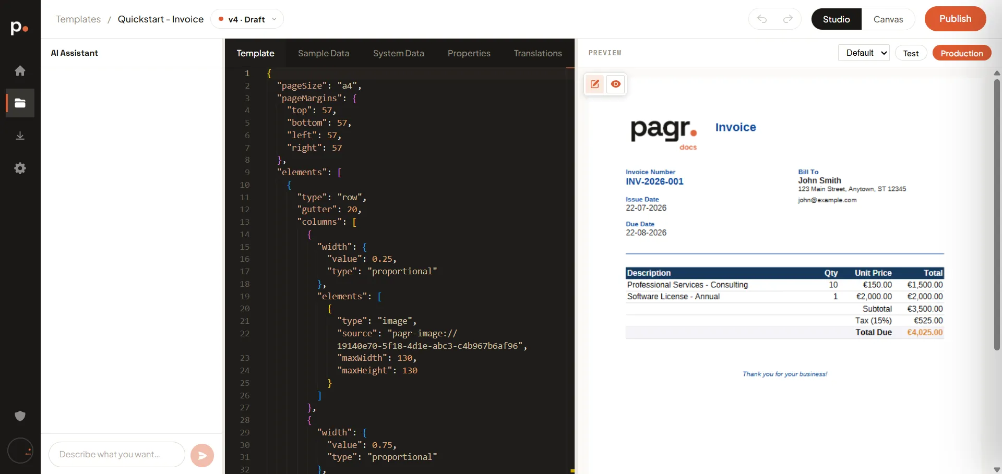
Task: Click the PREVIEW panel label
Action: (605, 53)
